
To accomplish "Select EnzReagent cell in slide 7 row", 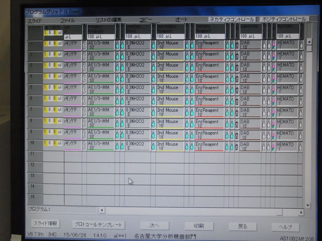I will [209, 112].
